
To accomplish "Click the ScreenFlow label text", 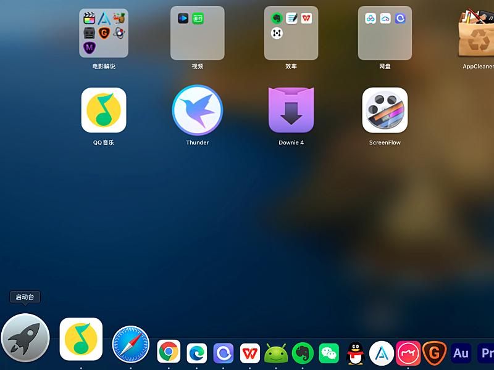I will (x=385, y=142).
